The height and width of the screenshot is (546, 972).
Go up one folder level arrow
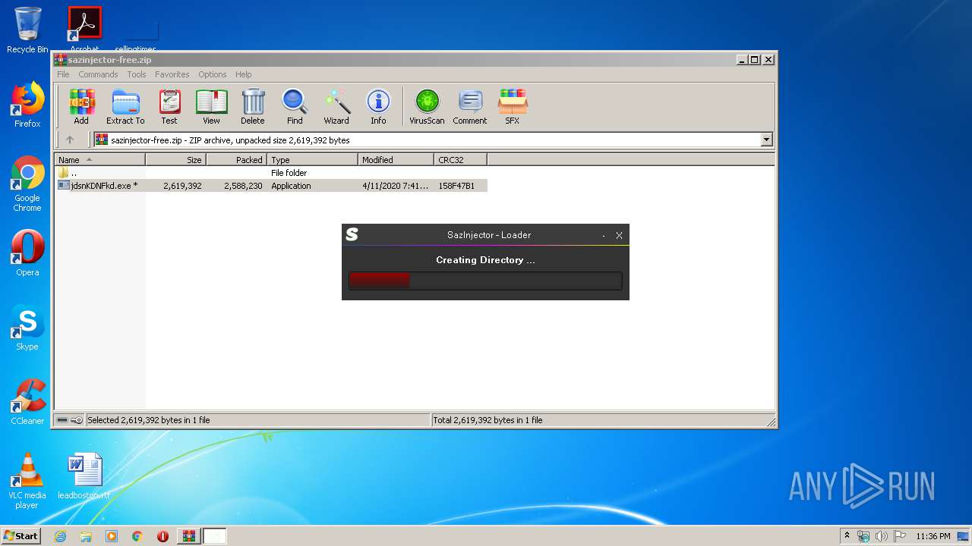[70, 140]
